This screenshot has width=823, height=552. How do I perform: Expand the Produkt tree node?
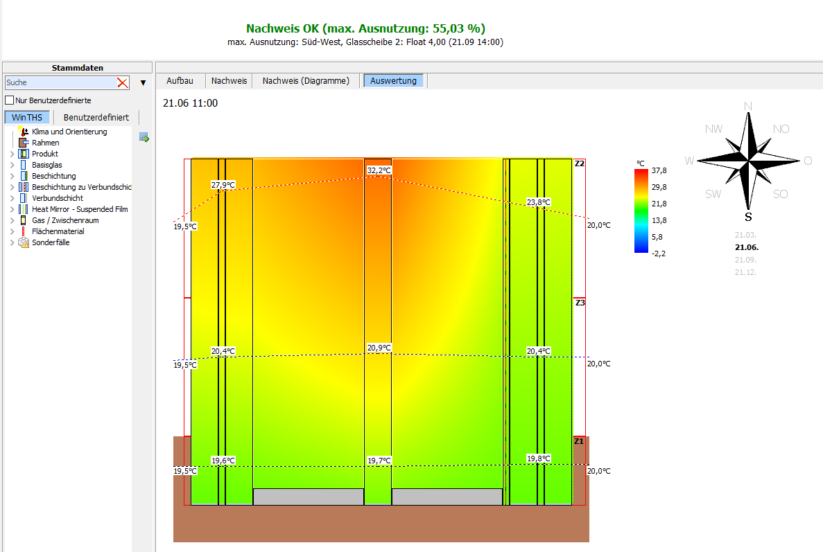(x=12, y=154)
